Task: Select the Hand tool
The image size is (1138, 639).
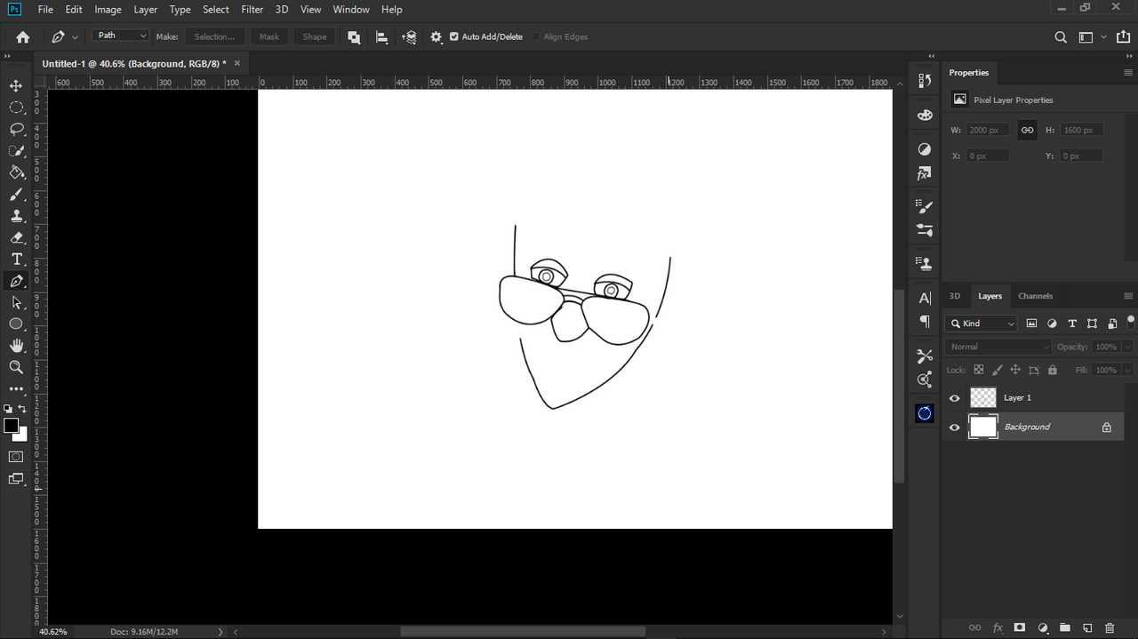Action: pyautogui.click(x=16, y=346)
